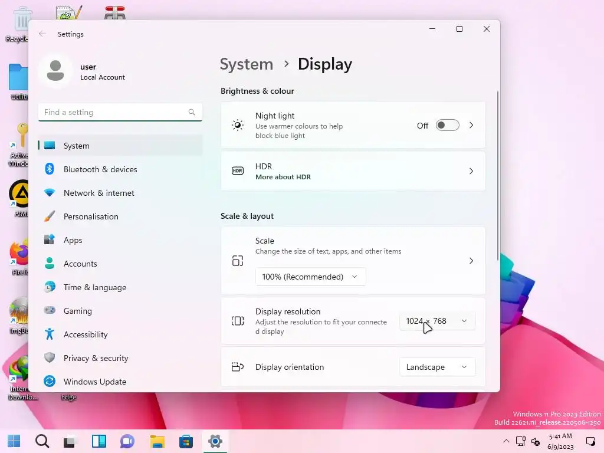The width and height of the screenshot is (604, 453).
Task: Click the Display orientation icon
Action: 238,367
